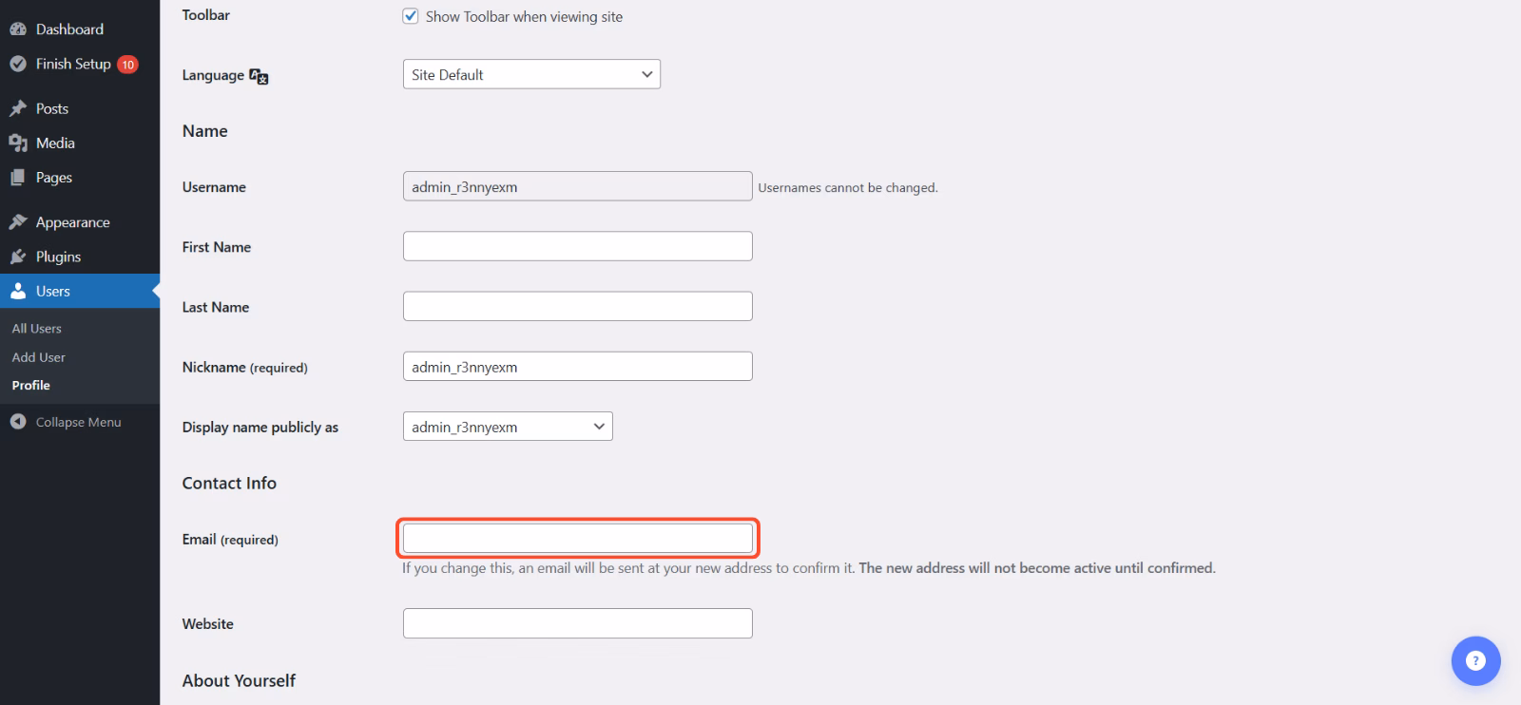This screenshot has height=705, width=1521.
Task: Click the Finish Setup checkmark icon
Action: [17, 64]
